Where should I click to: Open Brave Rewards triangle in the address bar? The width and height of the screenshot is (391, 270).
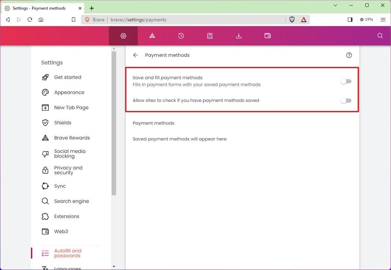[x=304, y=20]
